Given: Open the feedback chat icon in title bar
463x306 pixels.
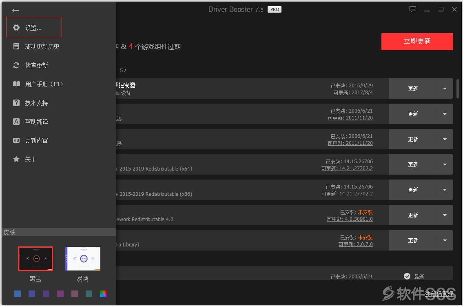Looking at the screenshot, I should tap(413, 9).
